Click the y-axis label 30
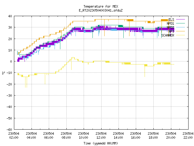Viewport: 194px width, 146px height. [10, 27]
